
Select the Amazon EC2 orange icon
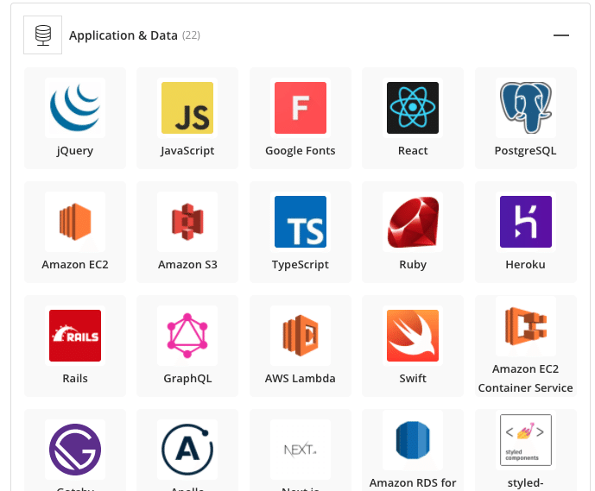coord(75,222)
